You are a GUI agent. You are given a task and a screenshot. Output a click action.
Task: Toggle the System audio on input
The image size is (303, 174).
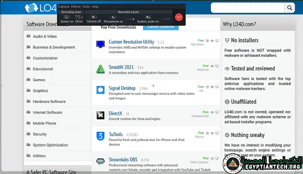pyautogui.click(x=148, y=17)
